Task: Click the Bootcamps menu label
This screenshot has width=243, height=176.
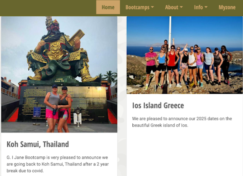Action: click(x=137, y=7)
